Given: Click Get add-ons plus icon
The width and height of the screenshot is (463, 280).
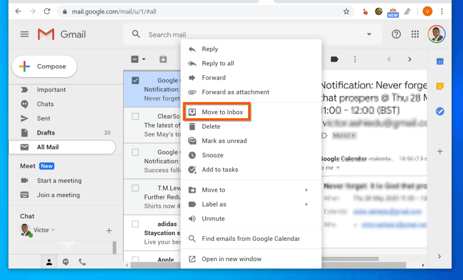Looking at the screenshot, I should (x=439, y=152).
